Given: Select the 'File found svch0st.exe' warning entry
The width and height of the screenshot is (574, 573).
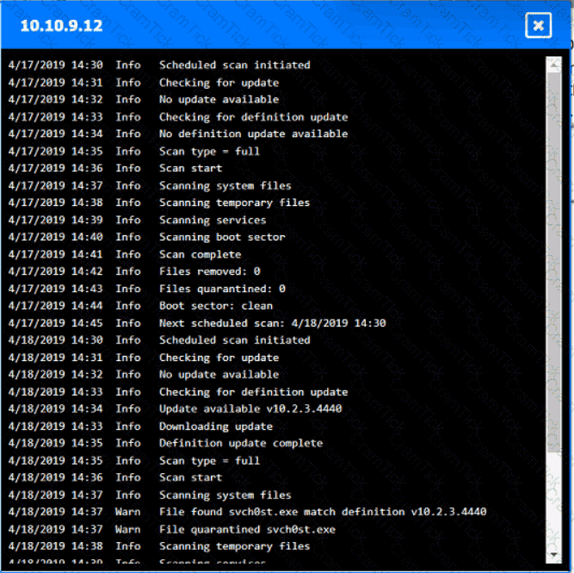Looking at the screenshot, I should tap(322, 512).
